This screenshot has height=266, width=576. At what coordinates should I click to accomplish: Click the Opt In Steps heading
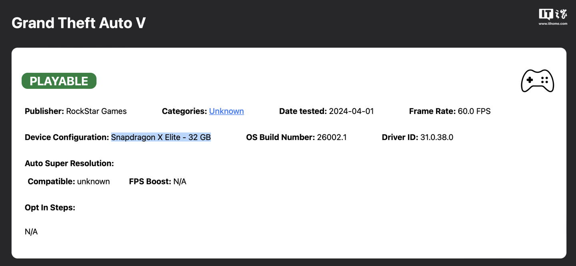(50, 208)
